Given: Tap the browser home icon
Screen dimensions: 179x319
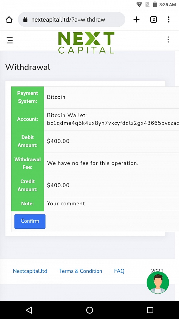Looking at the screenshot, I should (9, 20).
